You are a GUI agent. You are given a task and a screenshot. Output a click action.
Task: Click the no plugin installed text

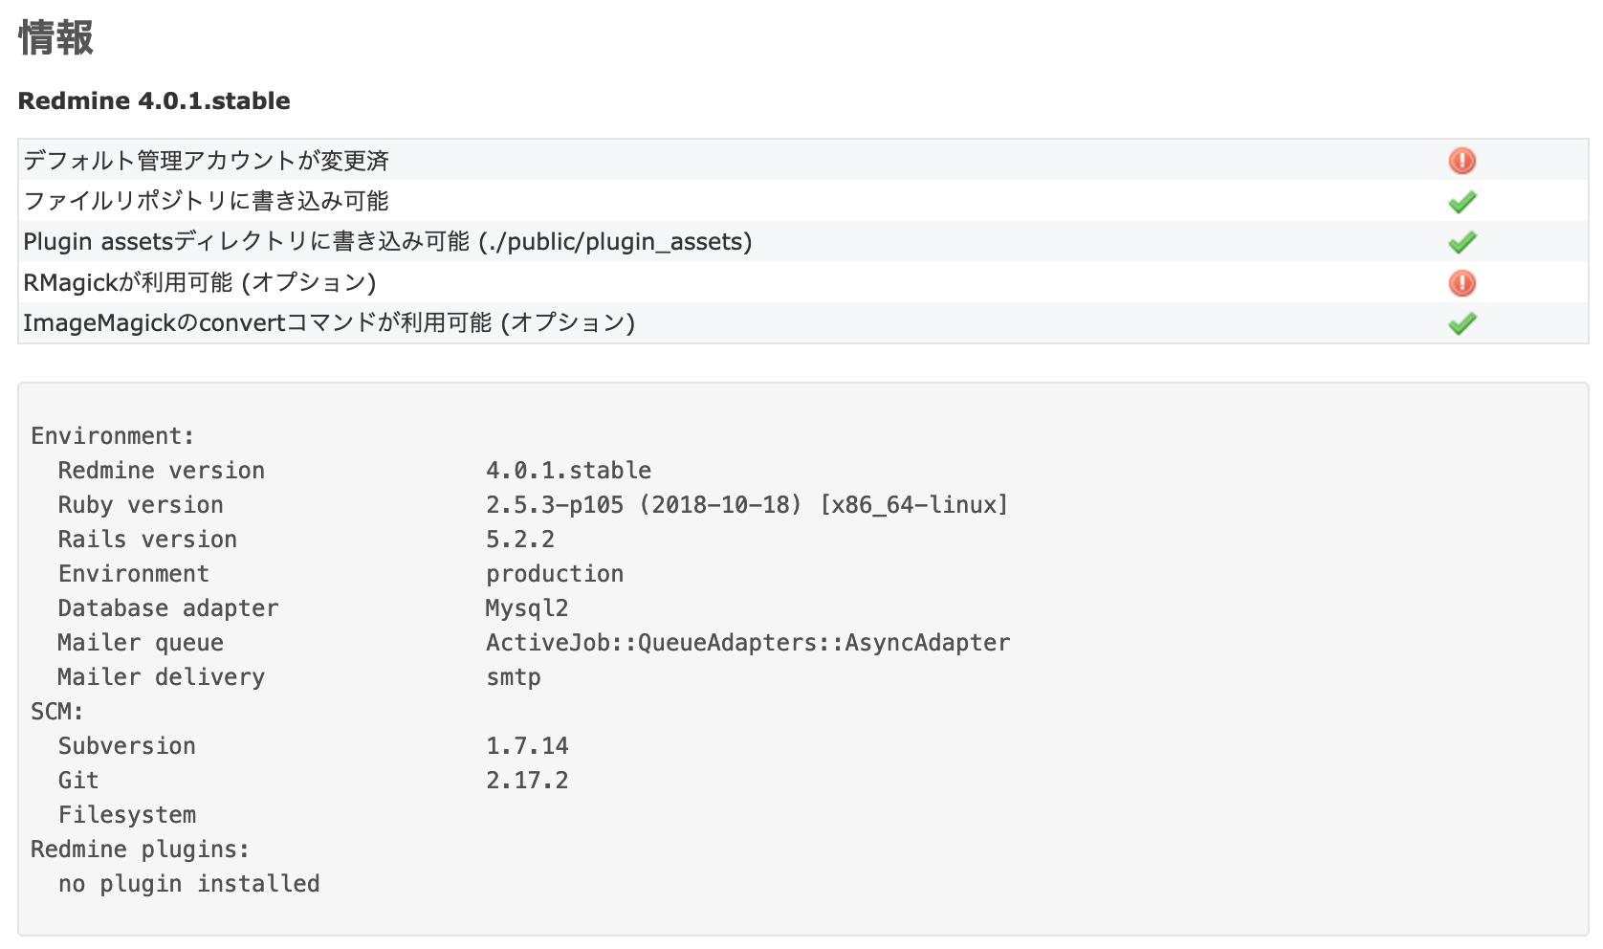[x=188, y=883]
